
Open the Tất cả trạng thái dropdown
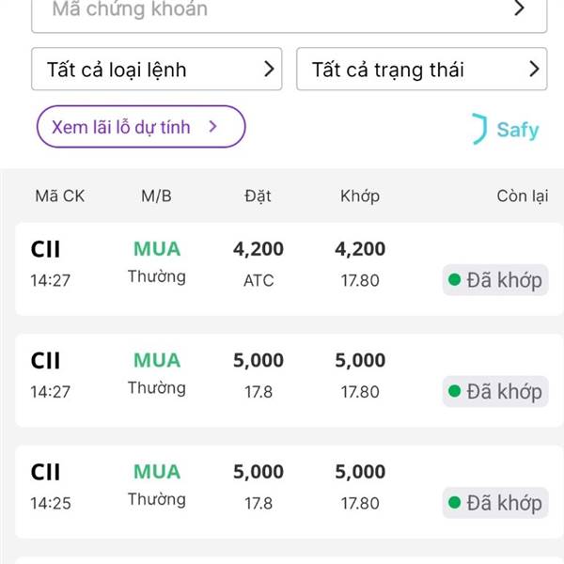pos(421,70)
